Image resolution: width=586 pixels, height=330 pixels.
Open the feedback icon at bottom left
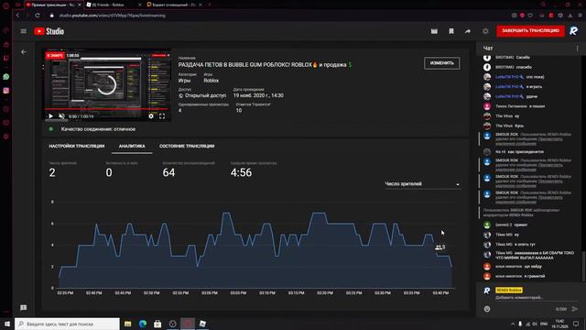[24, 308]
